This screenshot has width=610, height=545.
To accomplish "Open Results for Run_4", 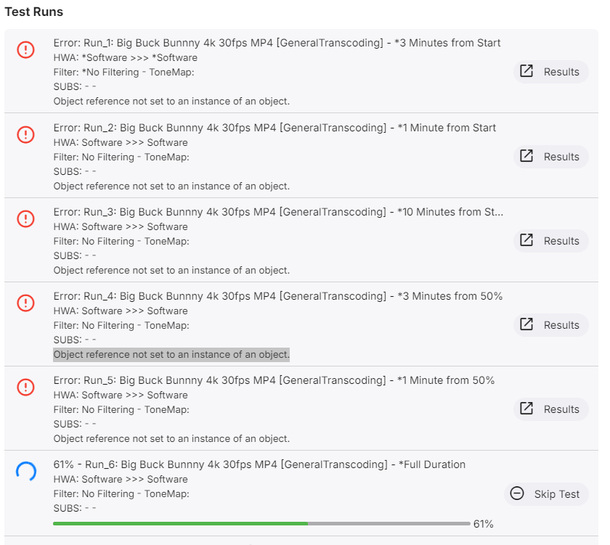I will [551, 325].
